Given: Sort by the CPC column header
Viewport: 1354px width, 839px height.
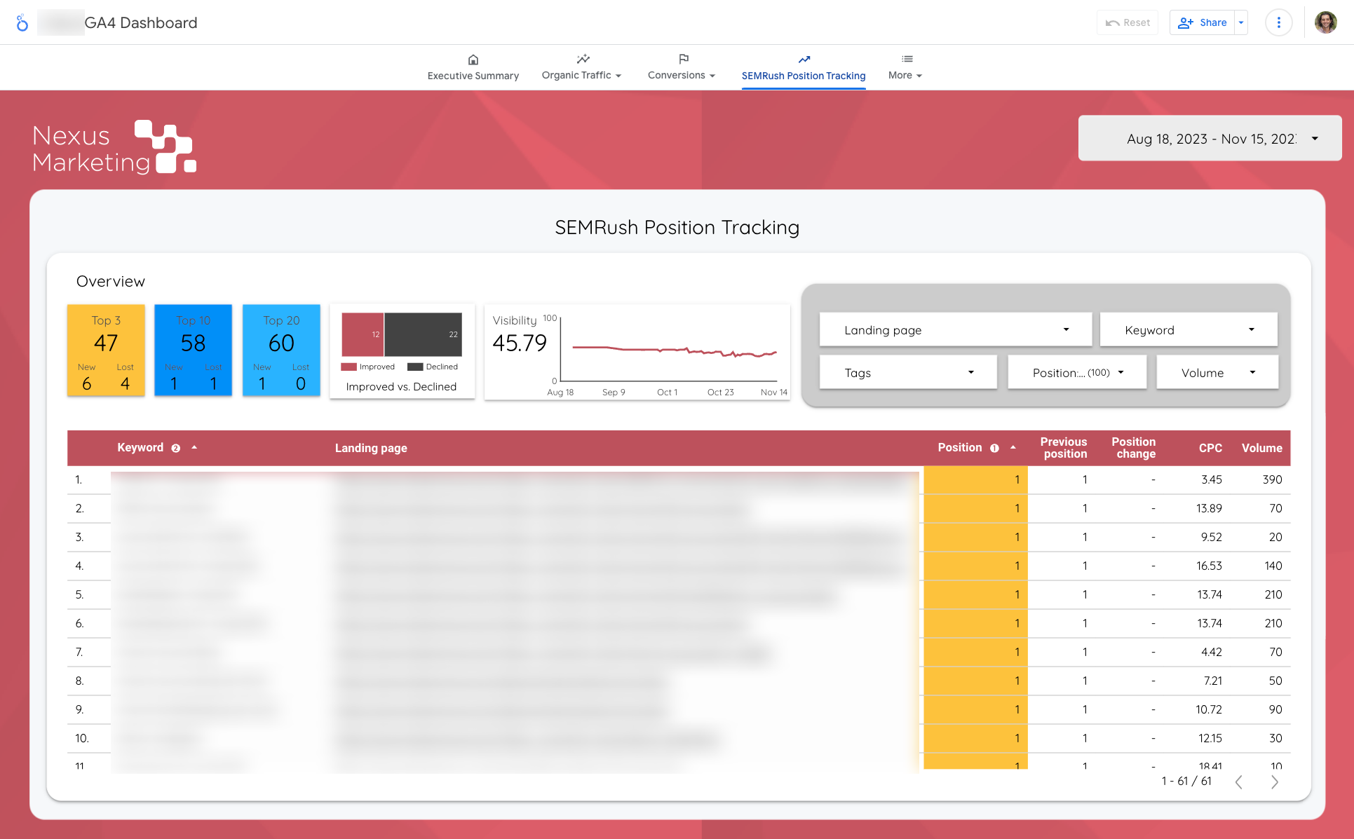Looking at the screenshot, I should coord(1210,448).
